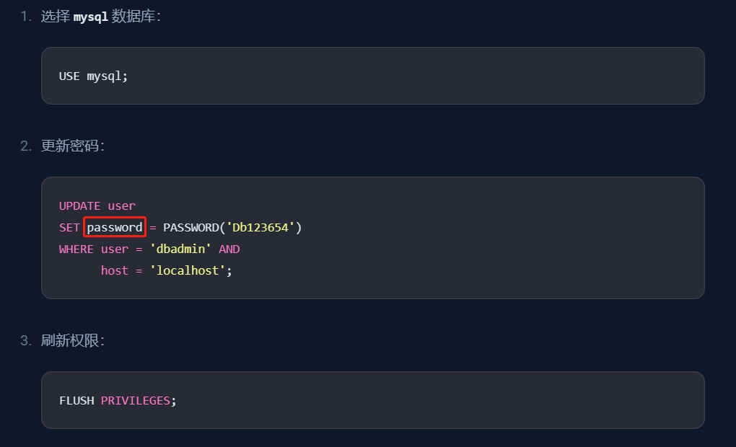The height and width of the screenshot is (447, 736).
Task: Click the PRIVILEGES keyword
Action: (x=136, y=400)
